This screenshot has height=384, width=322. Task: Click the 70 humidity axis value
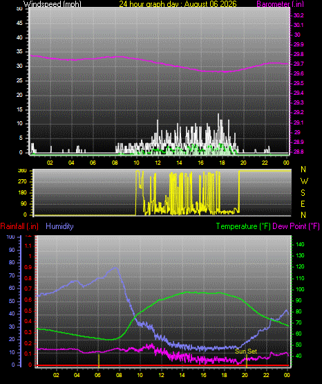tap(12, 275)
